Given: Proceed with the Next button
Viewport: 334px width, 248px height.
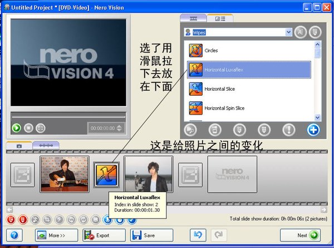Looking at the screenshot, I should [x=300, y=235].
